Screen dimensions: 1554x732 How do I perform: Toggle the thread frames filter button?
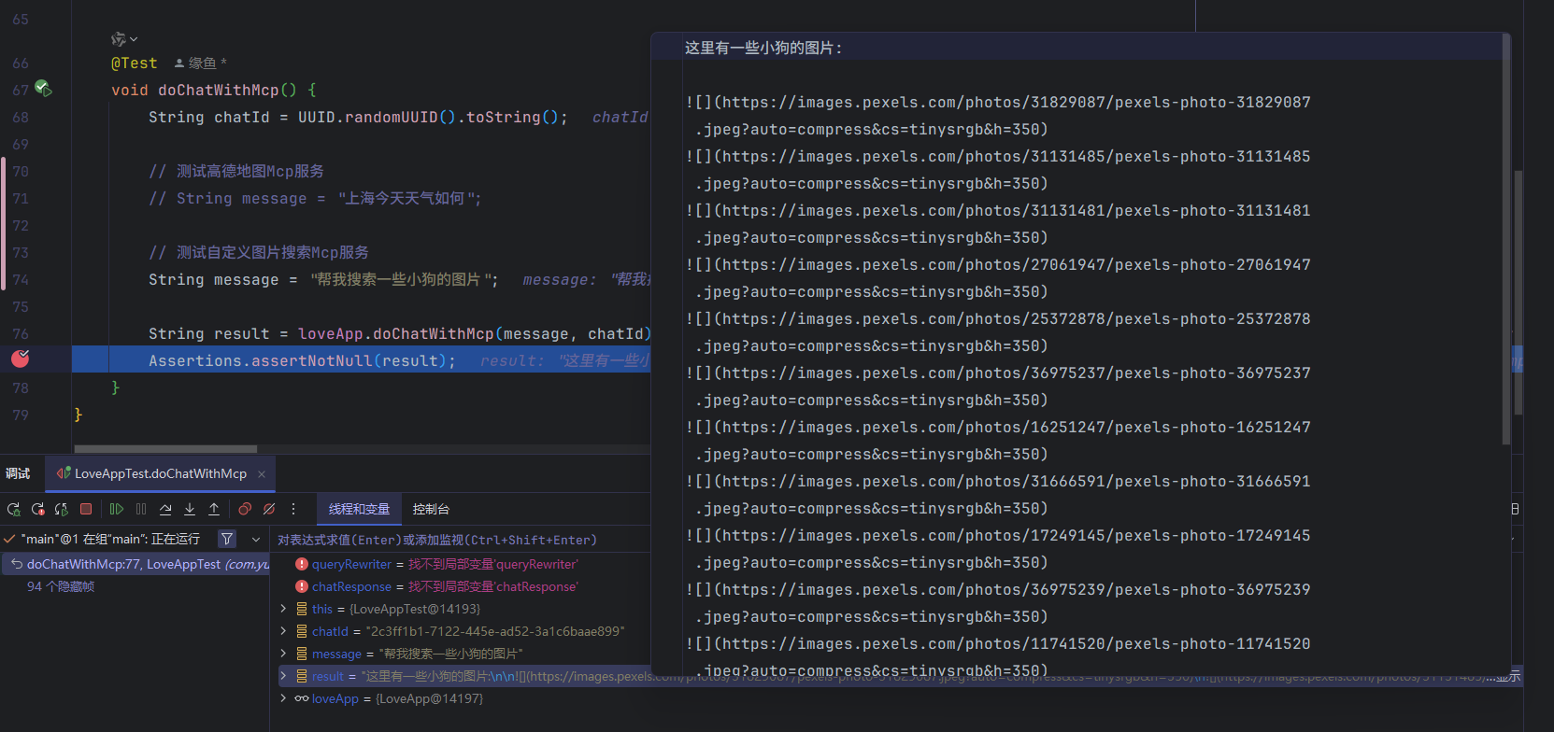[x=227, y=539]
